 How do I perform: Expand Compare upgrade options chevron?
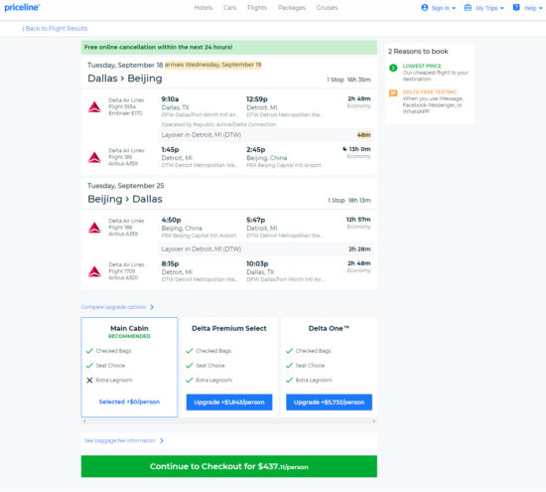click(152, 307)
